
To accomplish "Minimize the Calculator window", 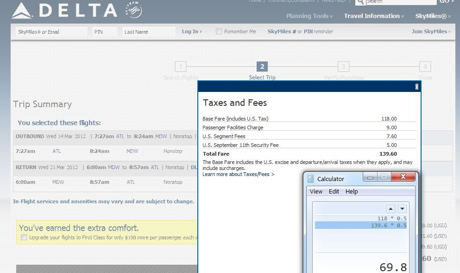I will (370, 177).
